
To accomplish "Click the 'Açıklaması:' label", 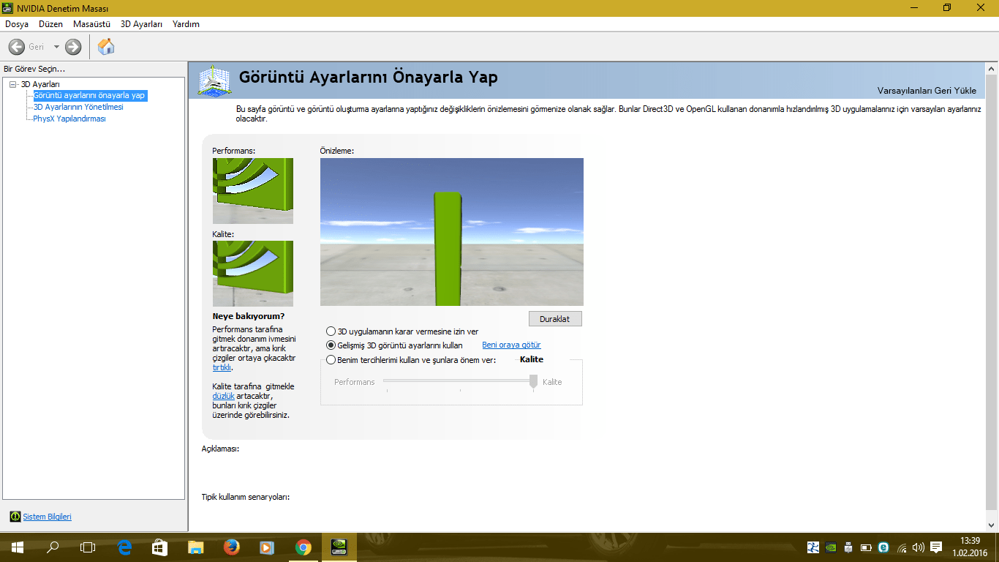I will pos(221,449).
